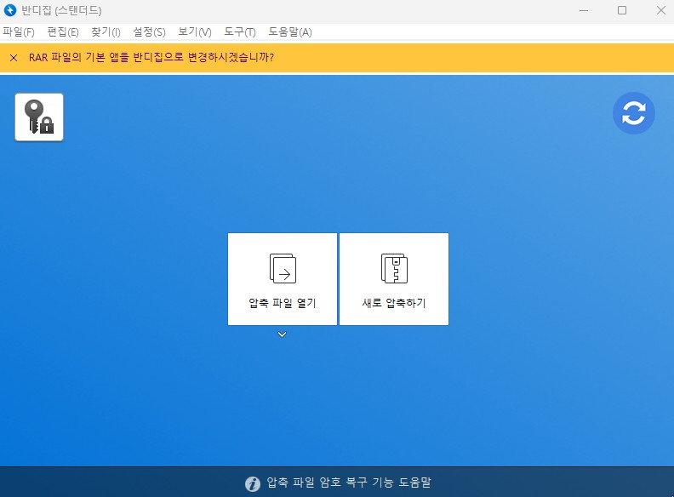Open the 파일(F) menu
This screenshot has width=674, height=497.
[19, 31]
